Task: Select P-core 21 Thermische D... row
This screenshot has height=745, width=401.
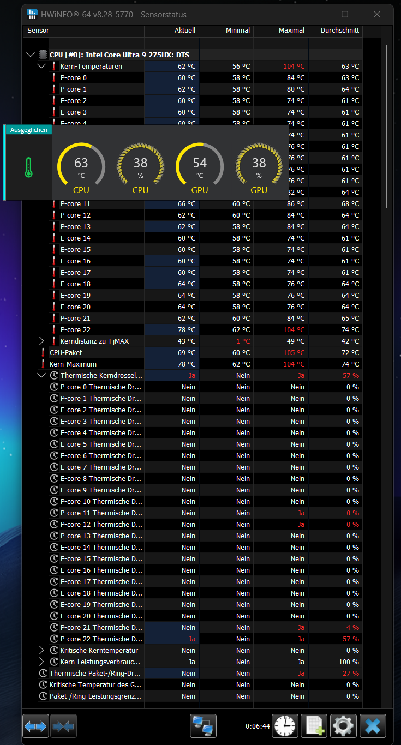Action: click(x=193, y=627)
